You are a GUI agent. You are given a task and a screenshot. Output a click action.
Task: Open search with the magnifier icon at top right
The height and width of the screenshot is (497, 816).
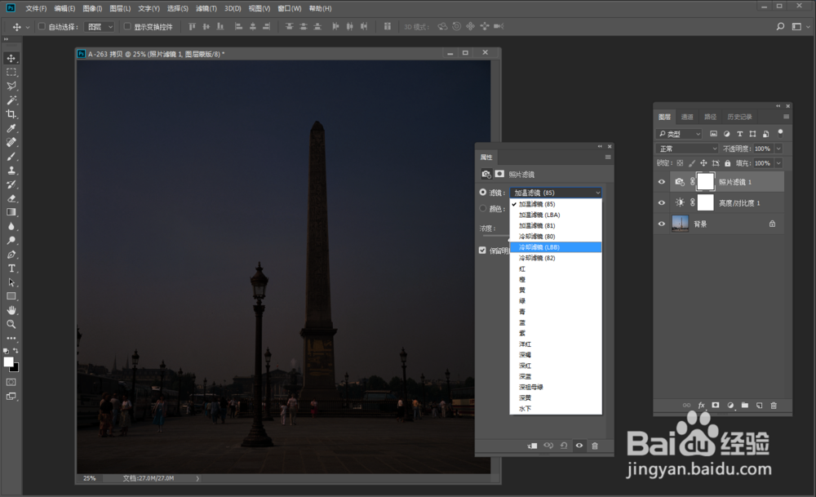click(780, 27)
